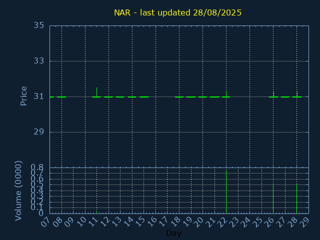Click day label 24 on x-axis
This screenshot has height=240, width=320.
click(x=245, y=222)
